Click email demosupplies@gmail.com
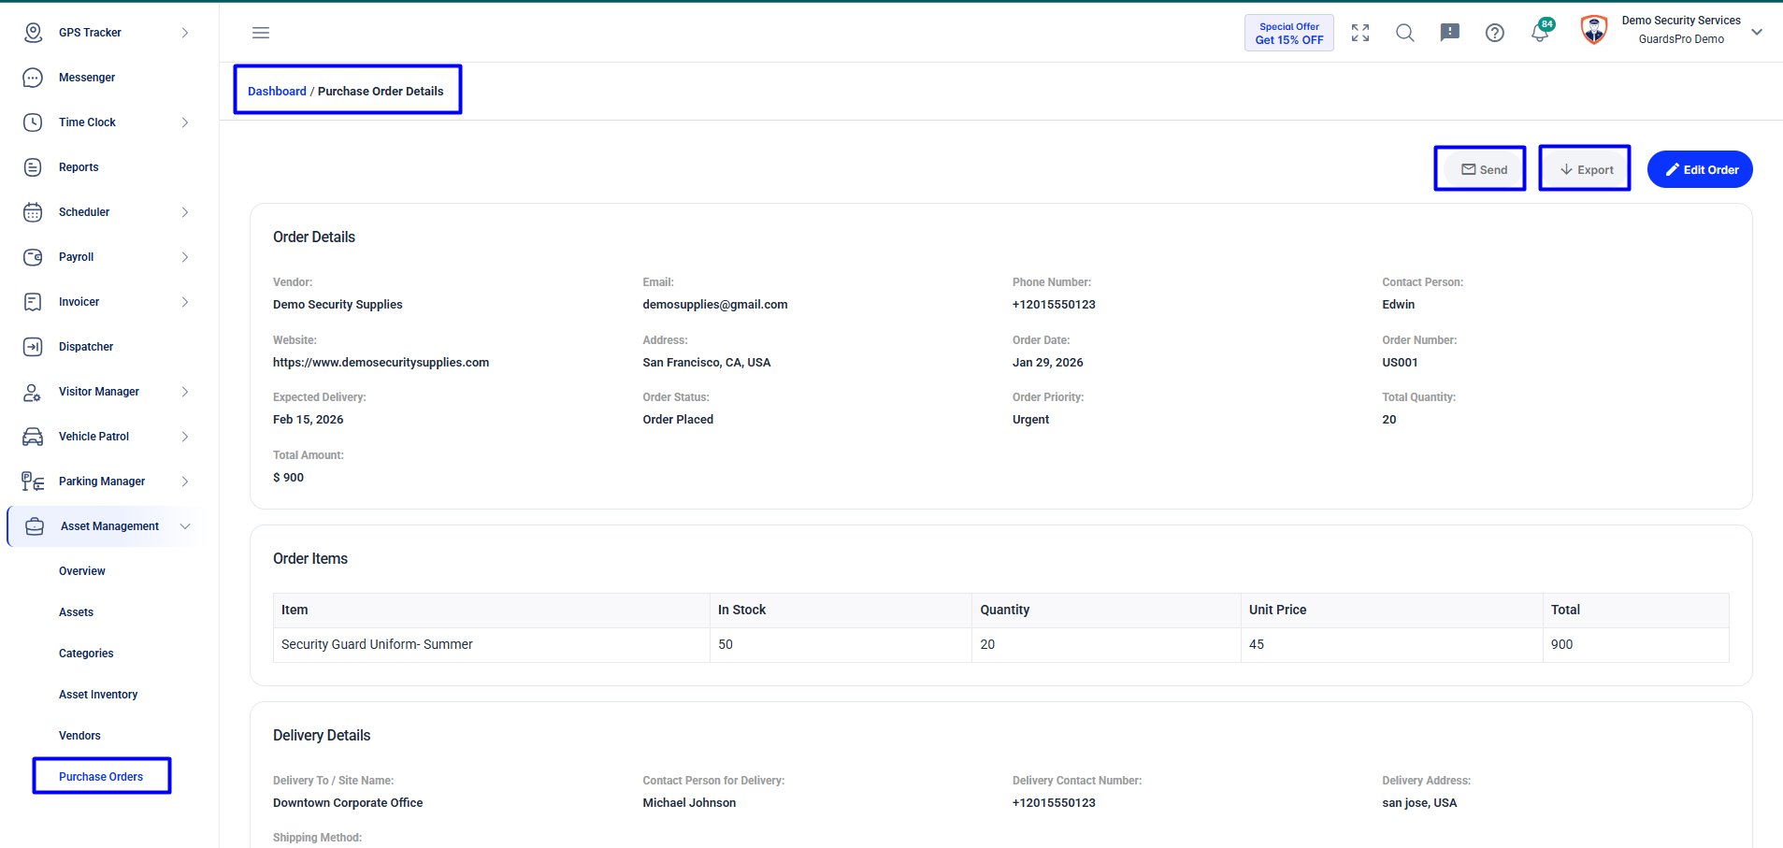 tap(715, 305)
